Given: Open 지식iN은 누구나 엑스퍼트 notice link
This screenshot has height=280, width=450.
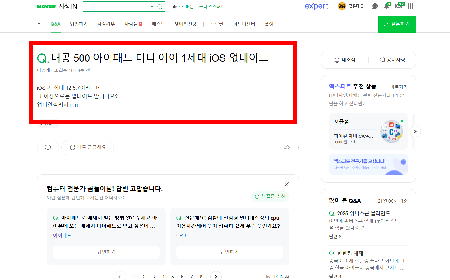Looking at the screenshot, I should (x=201, y=7).
